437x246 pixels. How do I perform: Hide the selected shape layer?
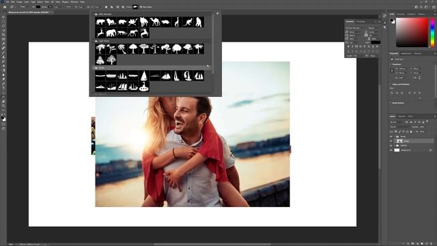[x=391, y=141]
